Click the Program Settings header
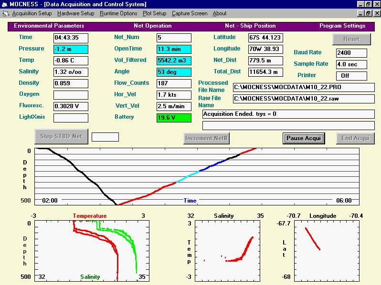This screenshot has width=381, height=285. pyautogui.click(x=342, y=26)
